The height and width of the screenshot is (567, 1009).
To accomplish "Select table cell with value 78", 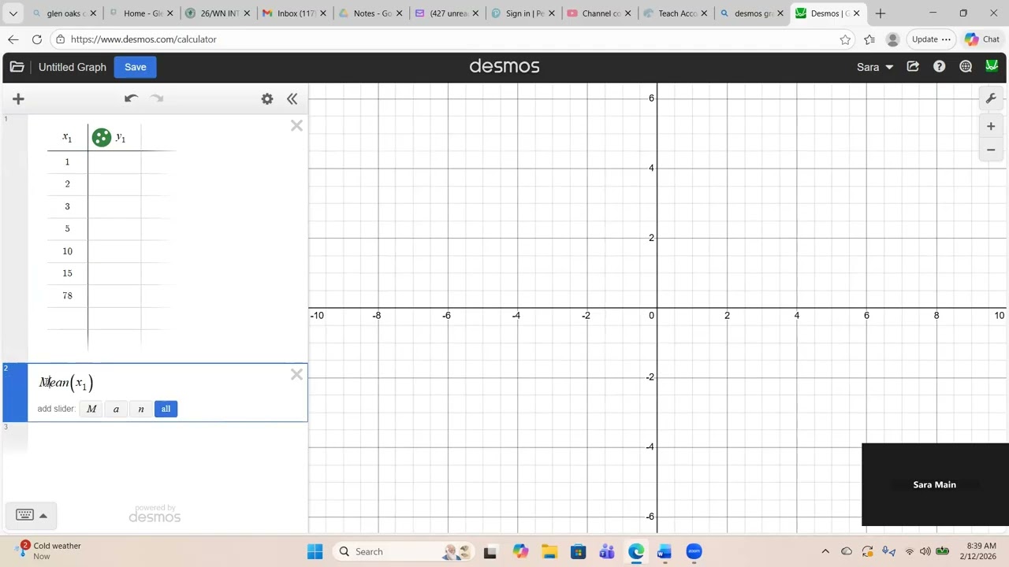I will tap(67, 295).
